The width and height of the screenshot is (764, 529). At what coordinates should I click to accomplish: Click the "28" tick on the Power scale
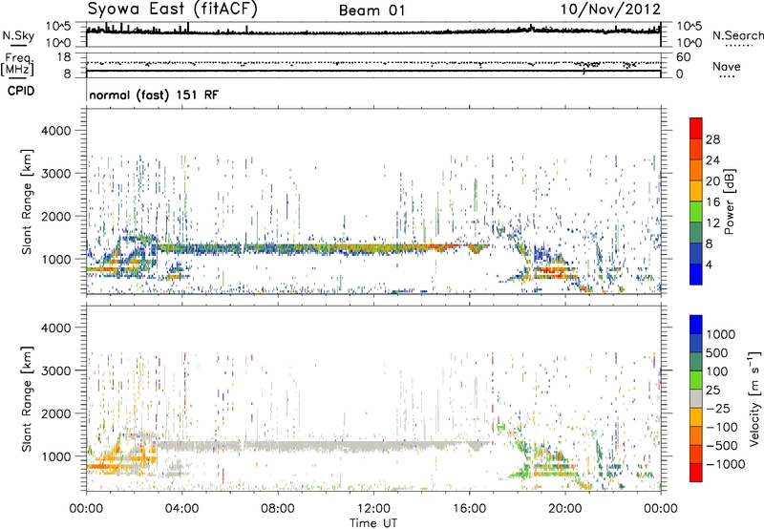tap(712, 139)
